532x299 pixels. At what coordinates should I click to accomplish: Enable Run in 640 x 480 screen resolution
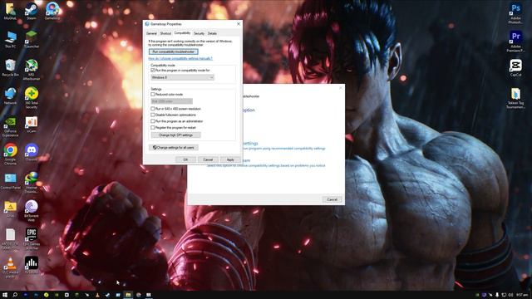coord(153,109)
